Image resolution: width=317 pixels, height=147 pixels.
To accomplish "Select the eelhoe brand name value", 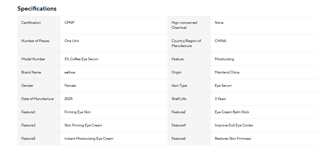I will [x=70, y=72].
